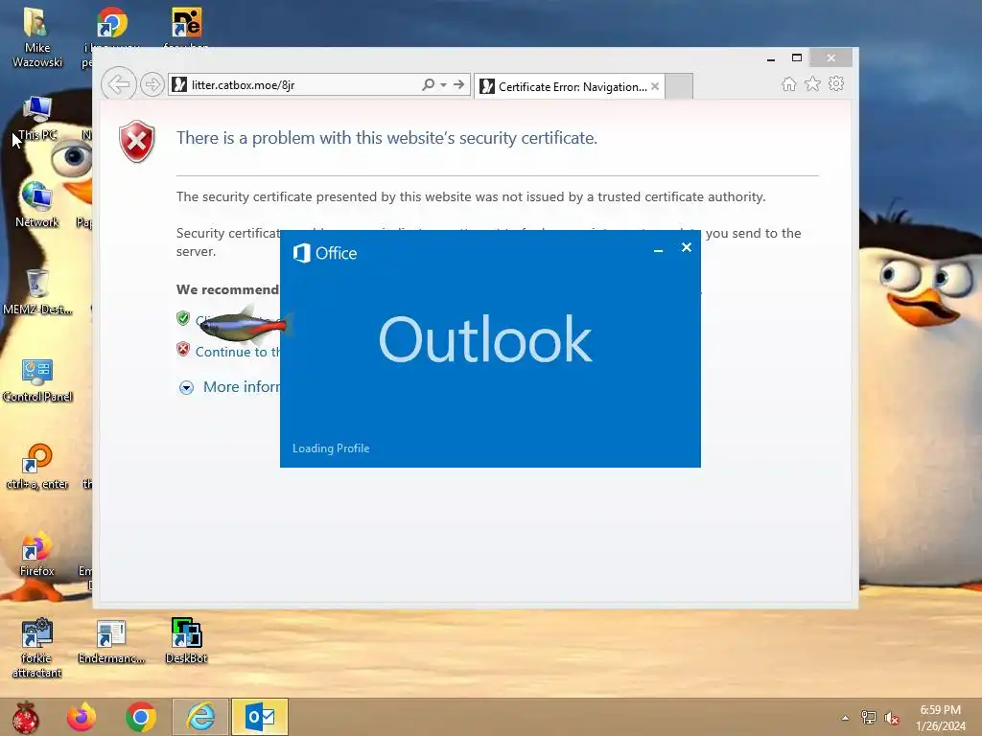This screenshot has width=982, height=736.
Task: Open the Tools gear menu
Action: [x=836, y=84]
